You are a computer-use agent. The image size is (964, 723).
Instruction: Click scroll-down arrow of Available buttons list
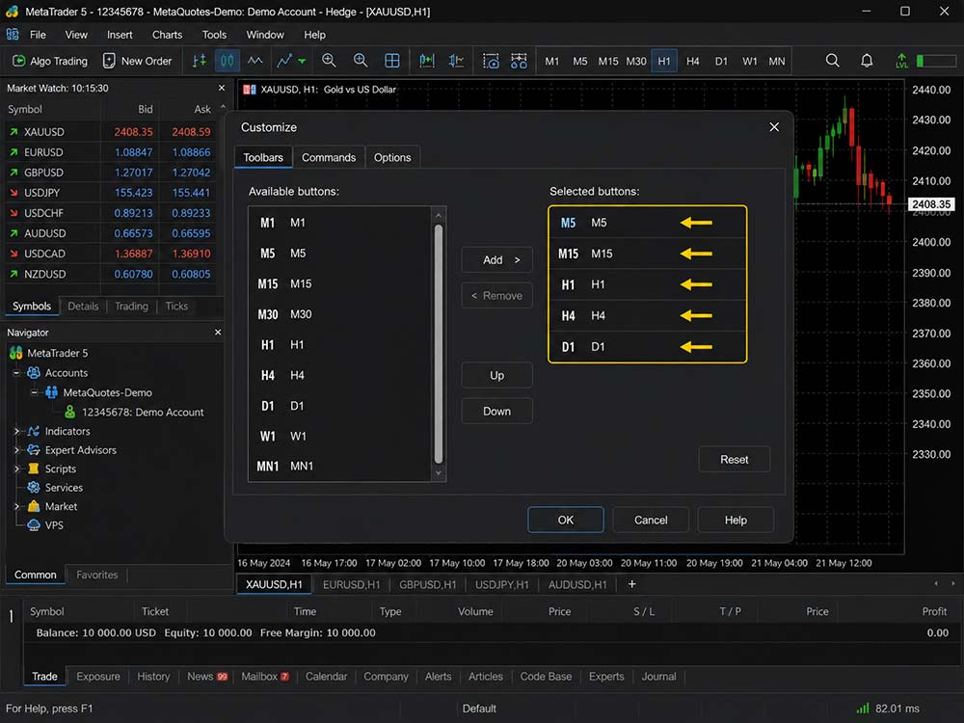(439, 472)
